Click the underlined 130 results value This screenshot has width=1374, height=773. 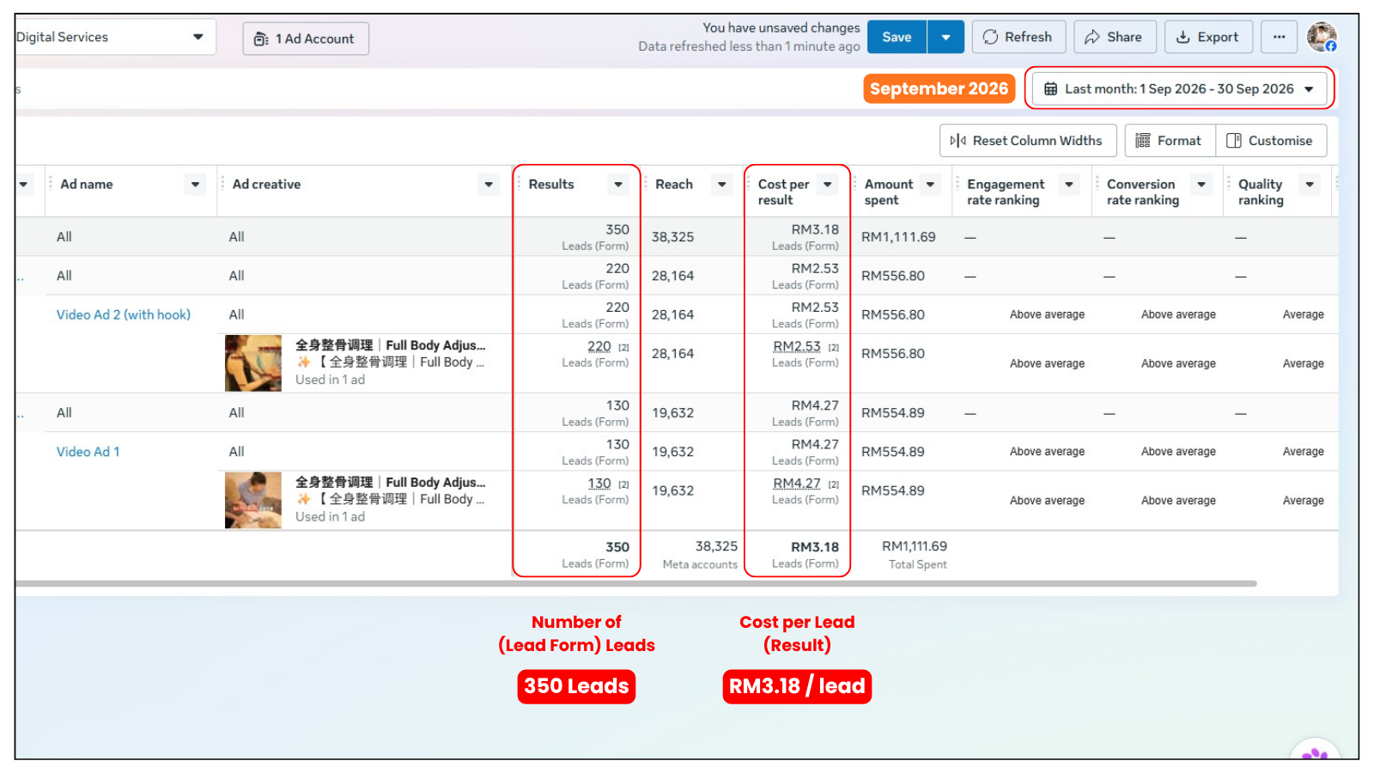pyautogui.click(x=599, y=484)
